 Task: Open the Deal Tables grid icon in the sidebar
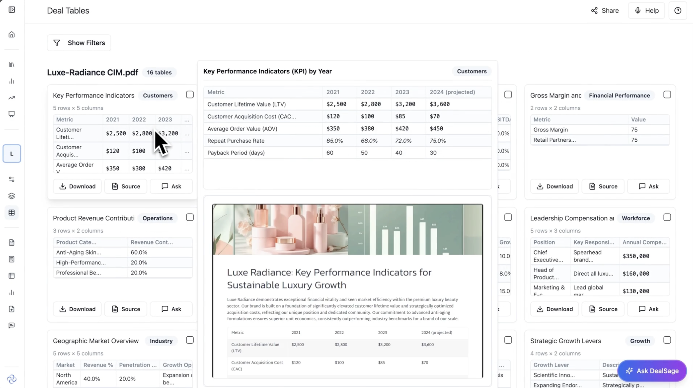click(x=12, y=213)
